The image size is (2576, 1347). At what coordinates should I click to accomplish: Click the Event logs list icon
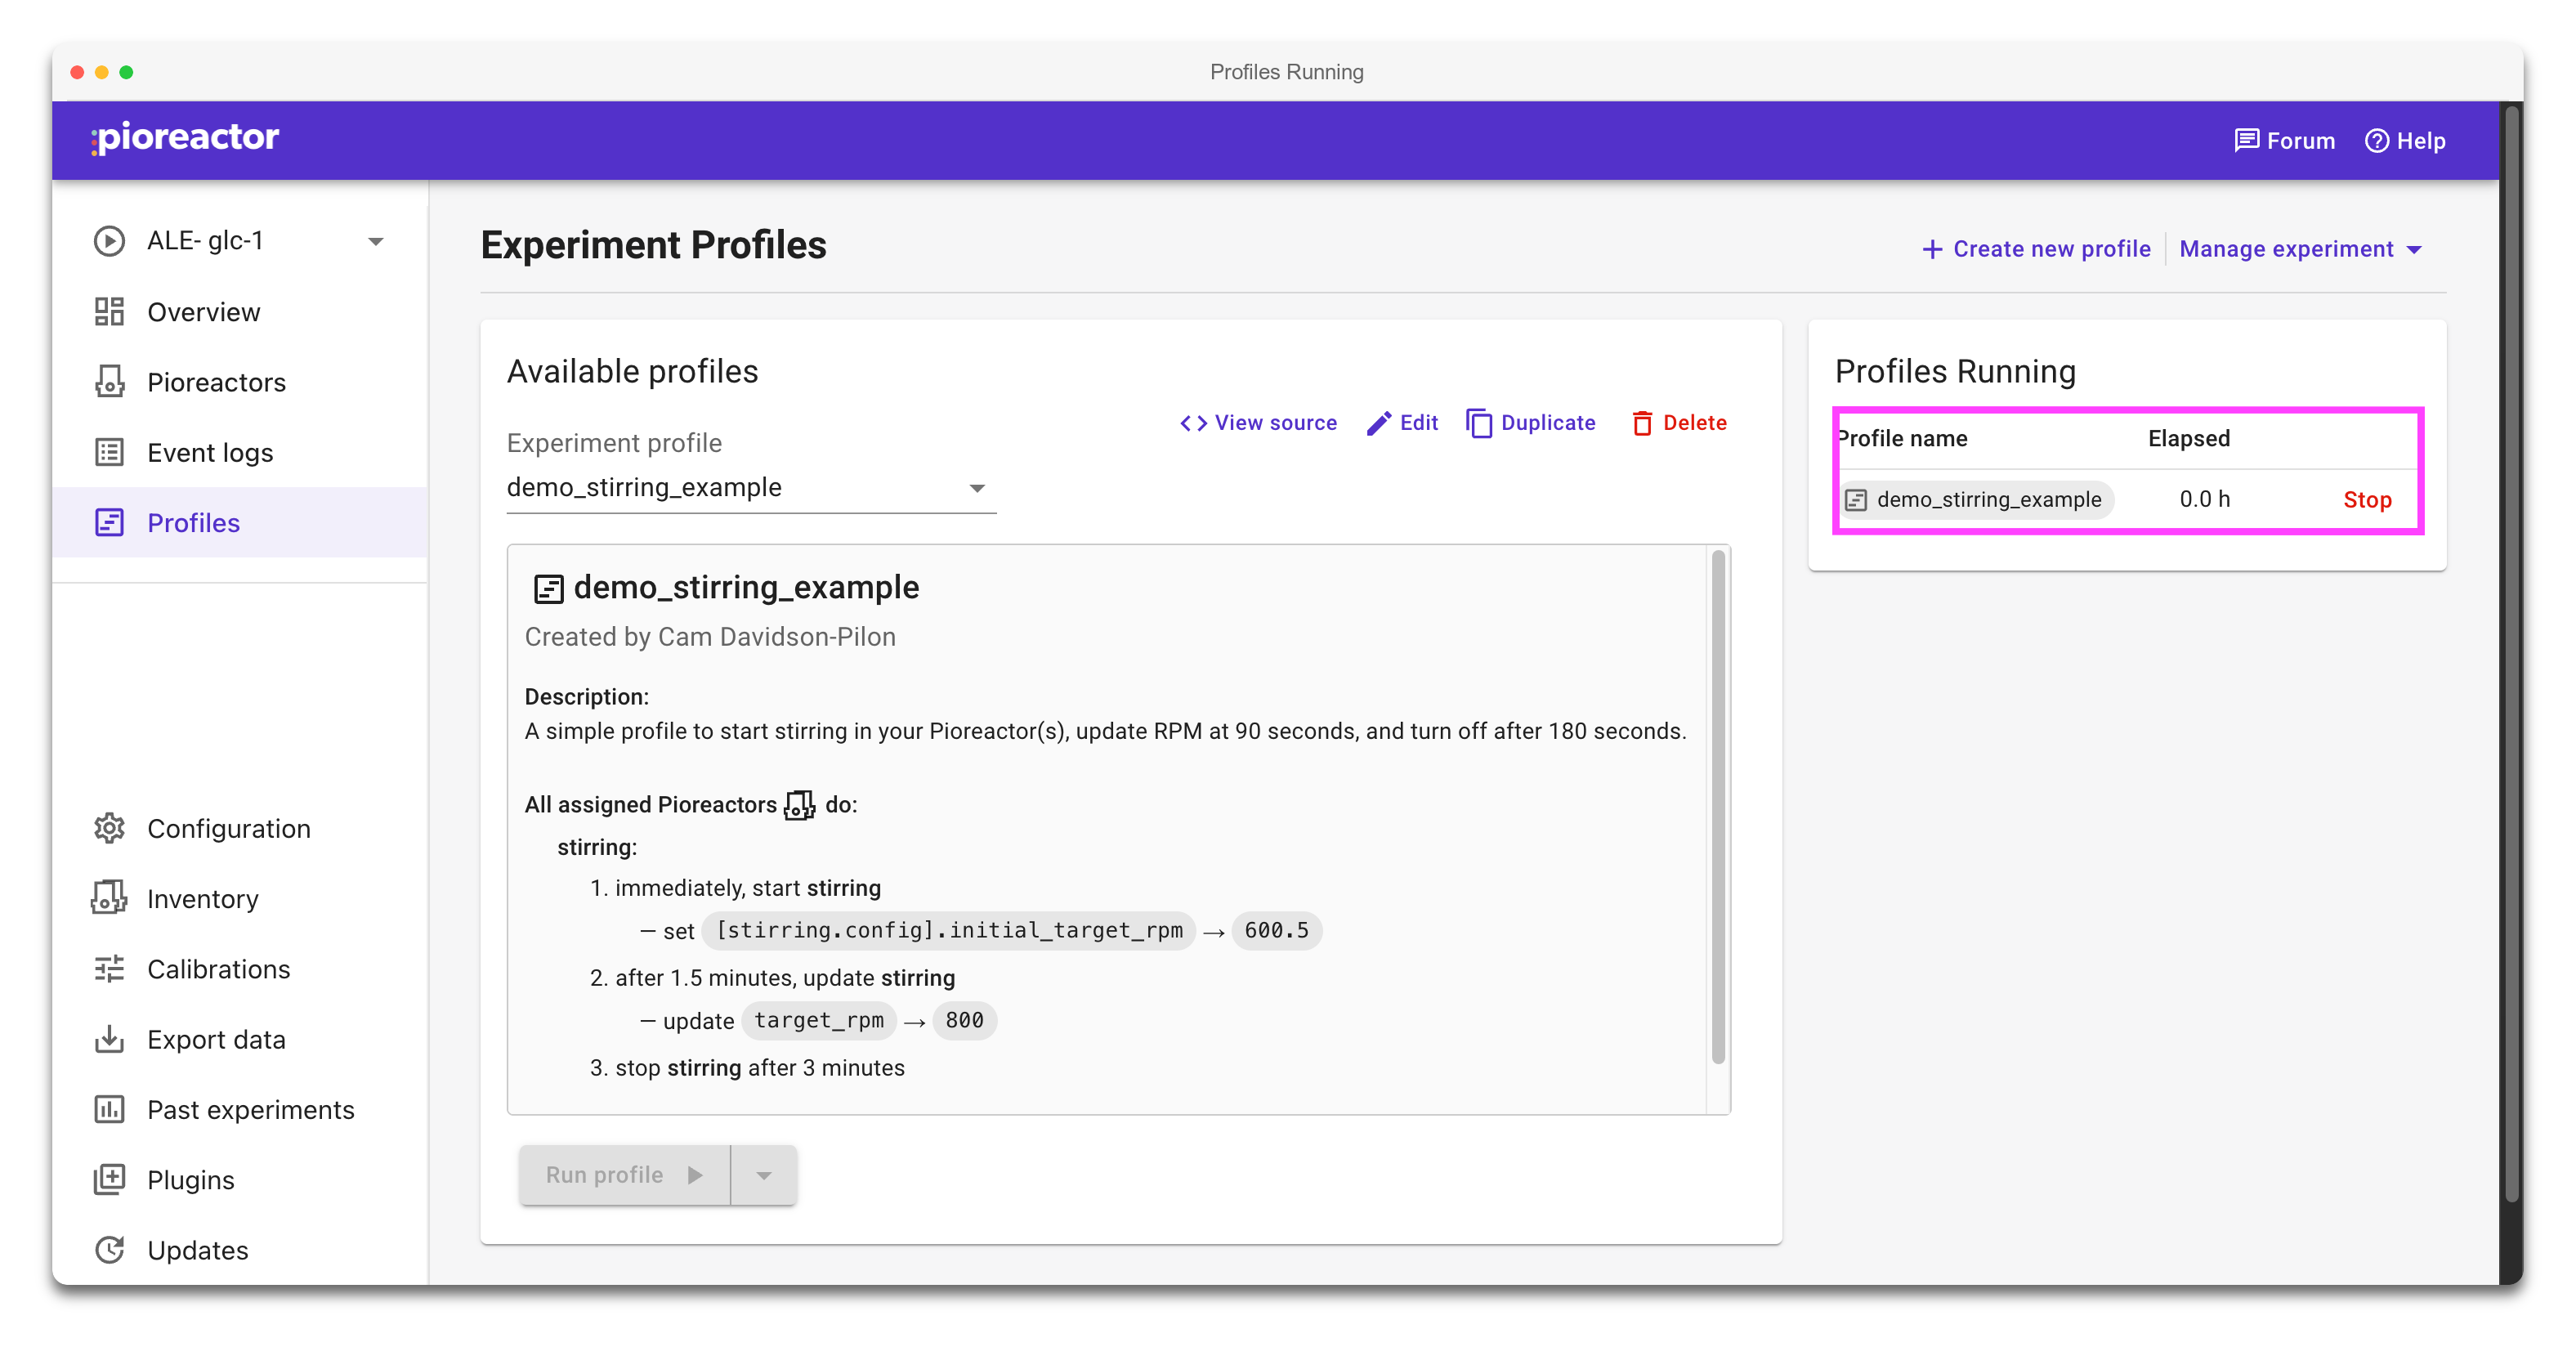pyautogui.click(x=109, y=453)
